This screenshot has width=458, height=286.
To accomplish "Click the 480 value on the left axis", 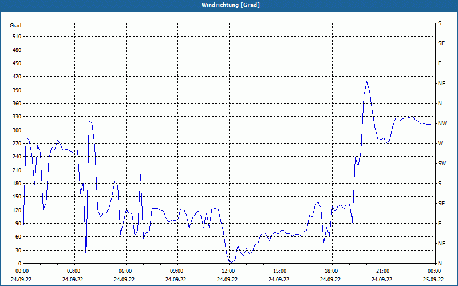I will pos(17,50).
